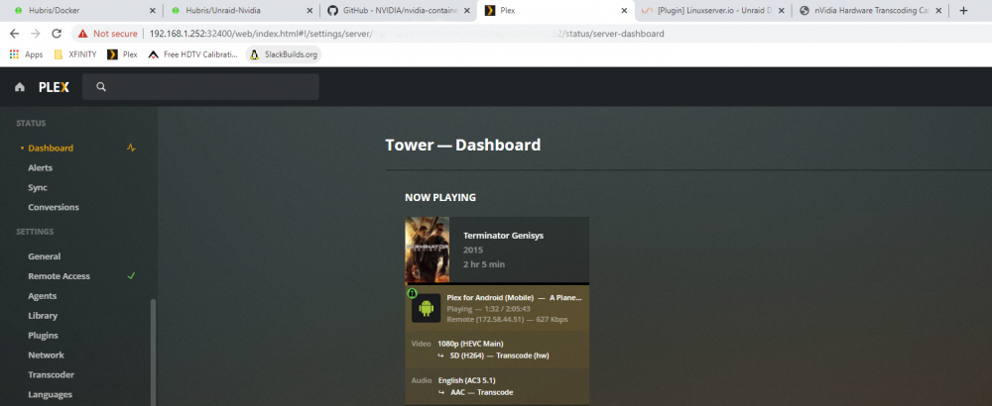Open Sync in the sidebar
This screenshot has height=406, width=992.
[38, 187]
